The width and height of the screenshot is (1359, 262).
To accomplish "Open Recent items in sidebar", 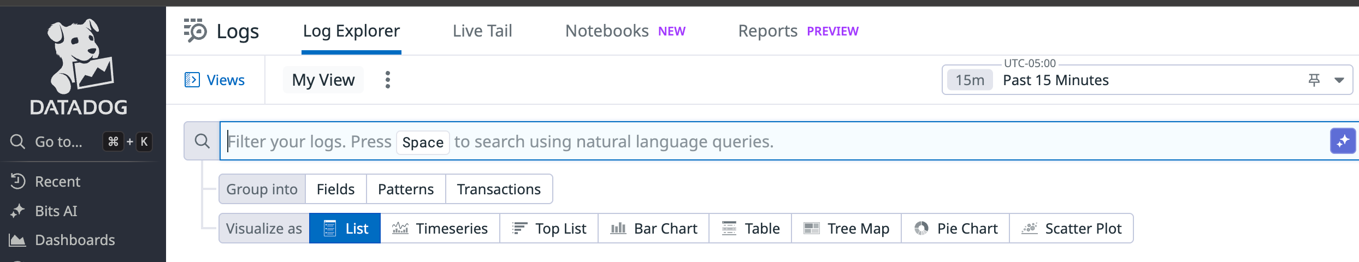I will pyautogui.click(x=57, y=181).
